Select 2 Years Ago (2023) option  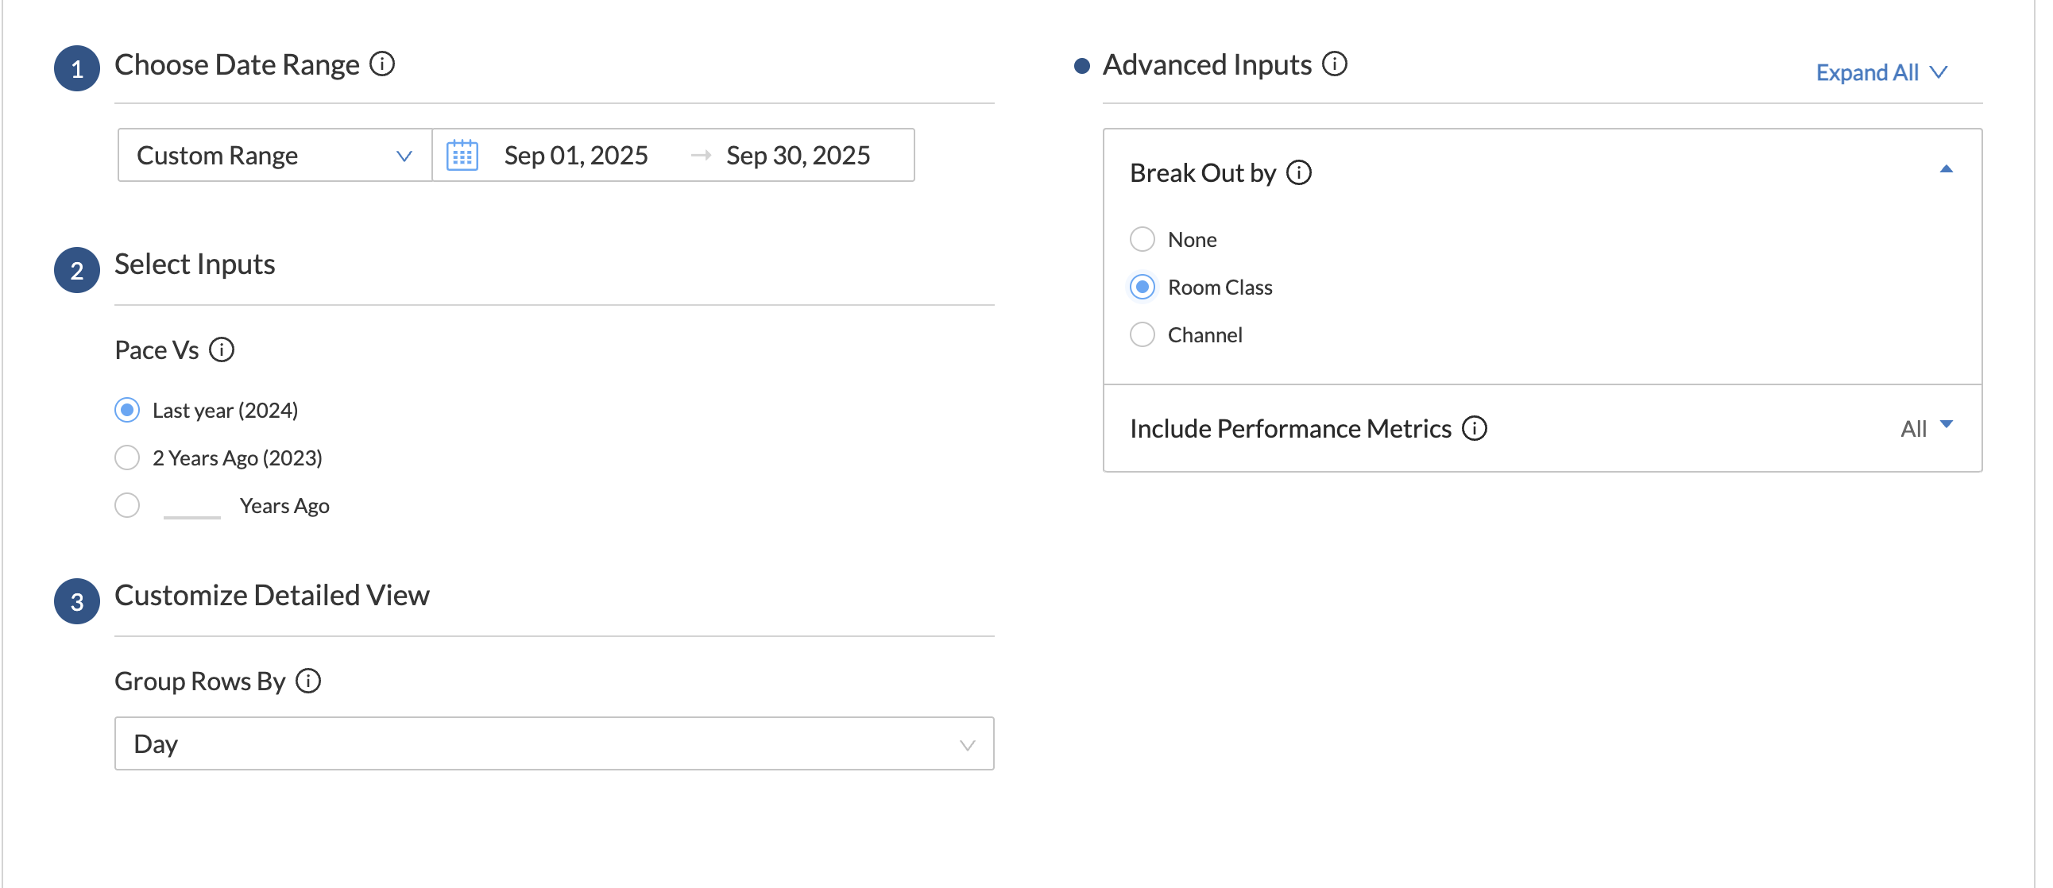(127, 458)
